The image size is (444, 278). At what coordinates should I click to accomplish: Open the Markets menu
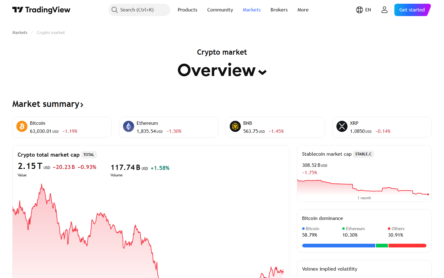point(252,10)
